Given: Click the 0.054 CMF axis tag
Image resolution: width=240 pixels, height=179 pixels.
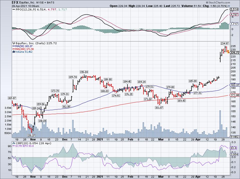Looking at the screenshot, I should click(234, 155).
